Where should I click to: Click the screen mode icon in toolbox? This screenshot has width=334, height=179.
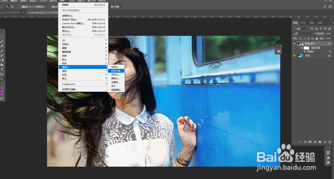pos(2,99)
